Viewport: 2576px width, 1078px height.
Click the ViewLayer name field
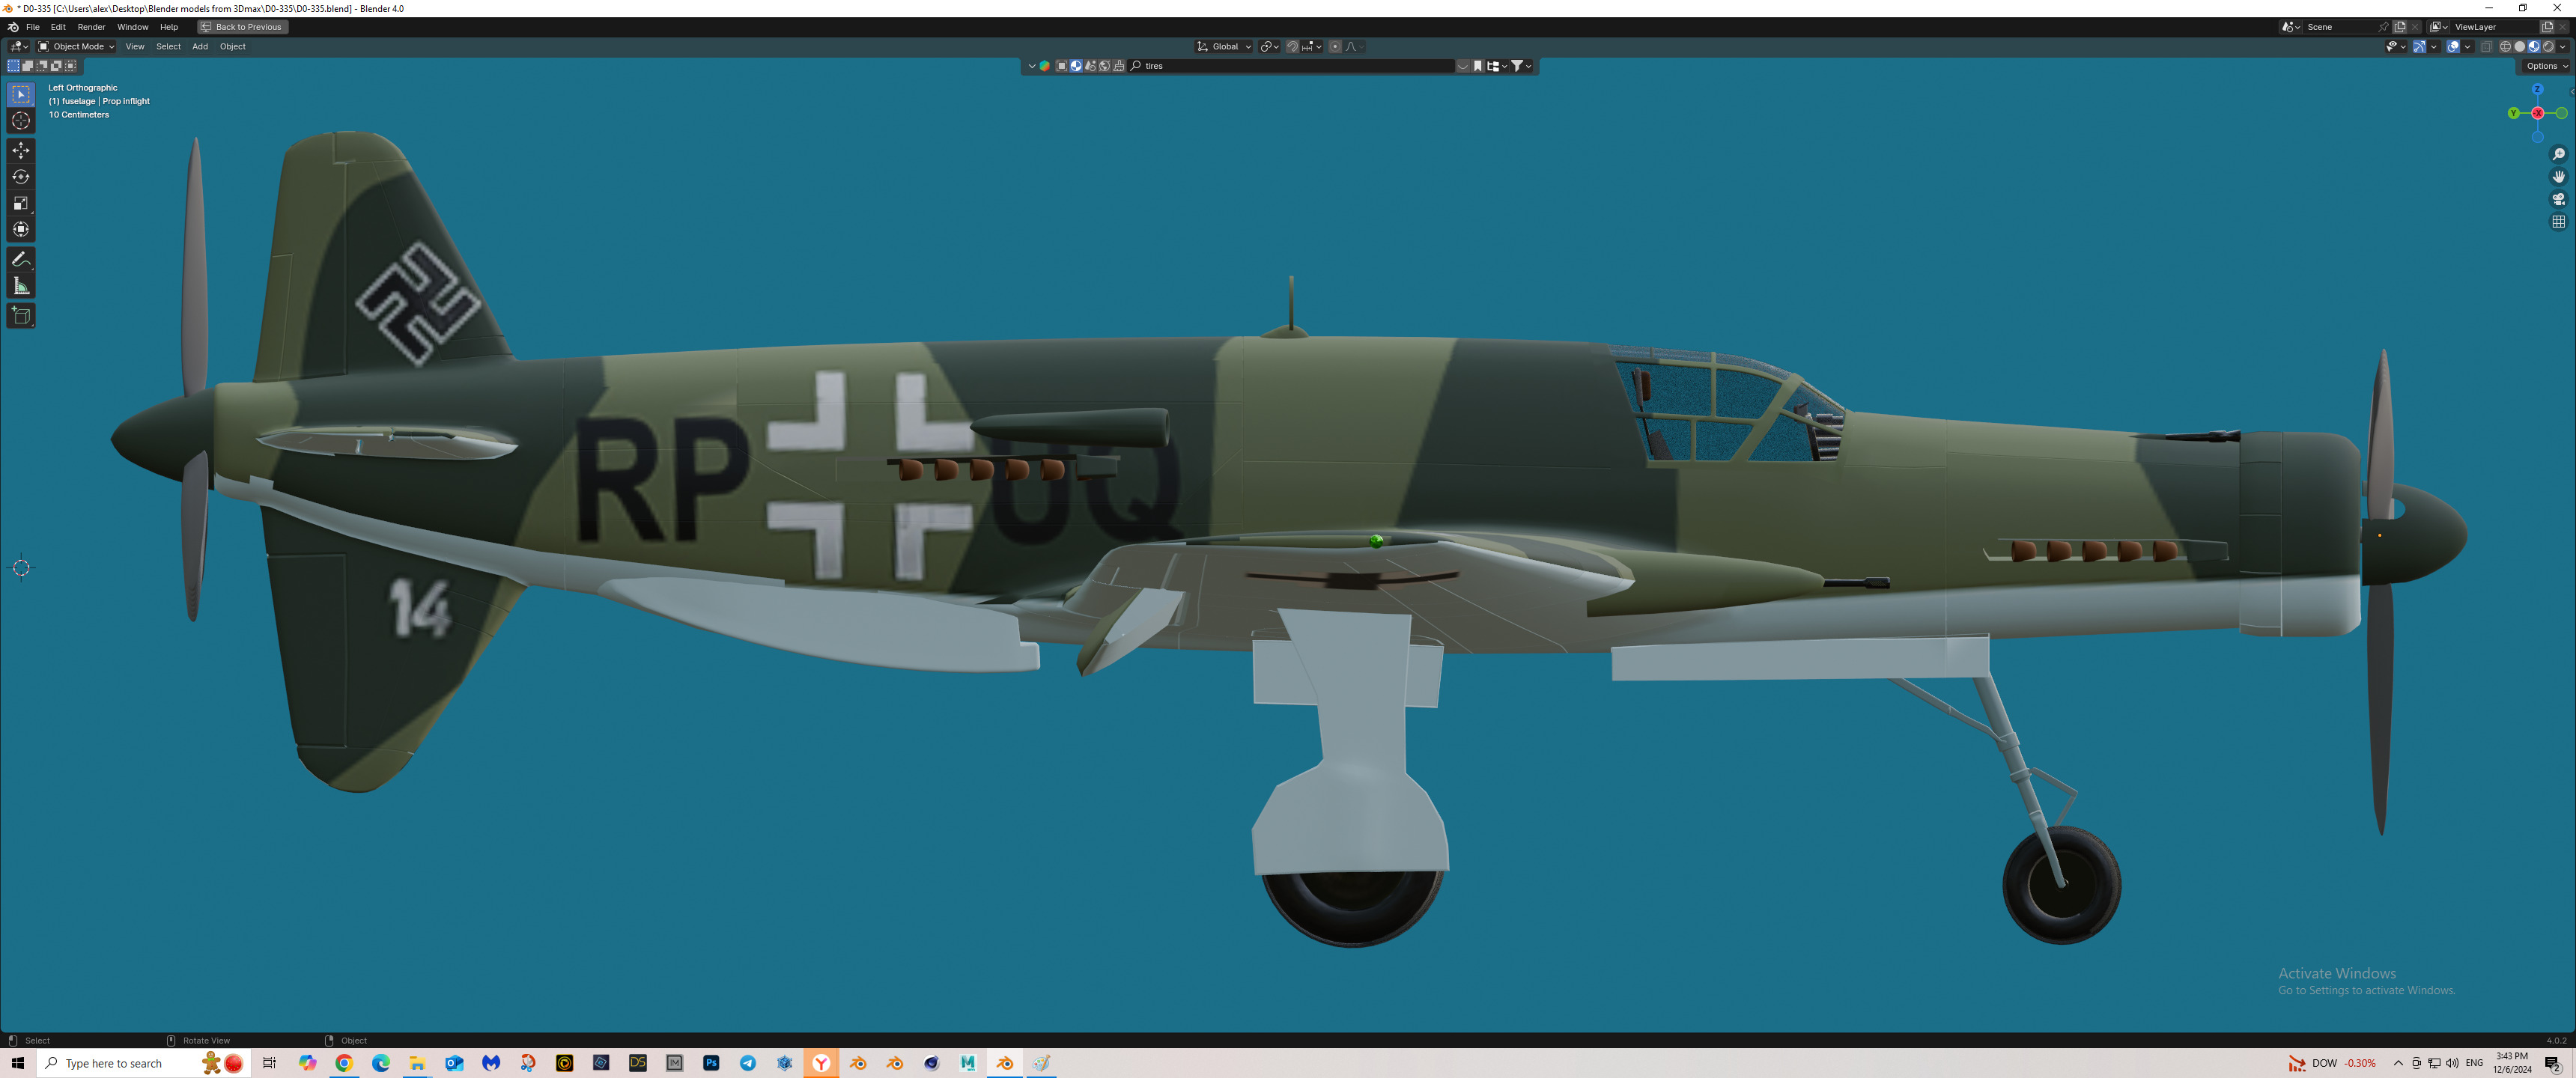click(x=2494, y=27)
